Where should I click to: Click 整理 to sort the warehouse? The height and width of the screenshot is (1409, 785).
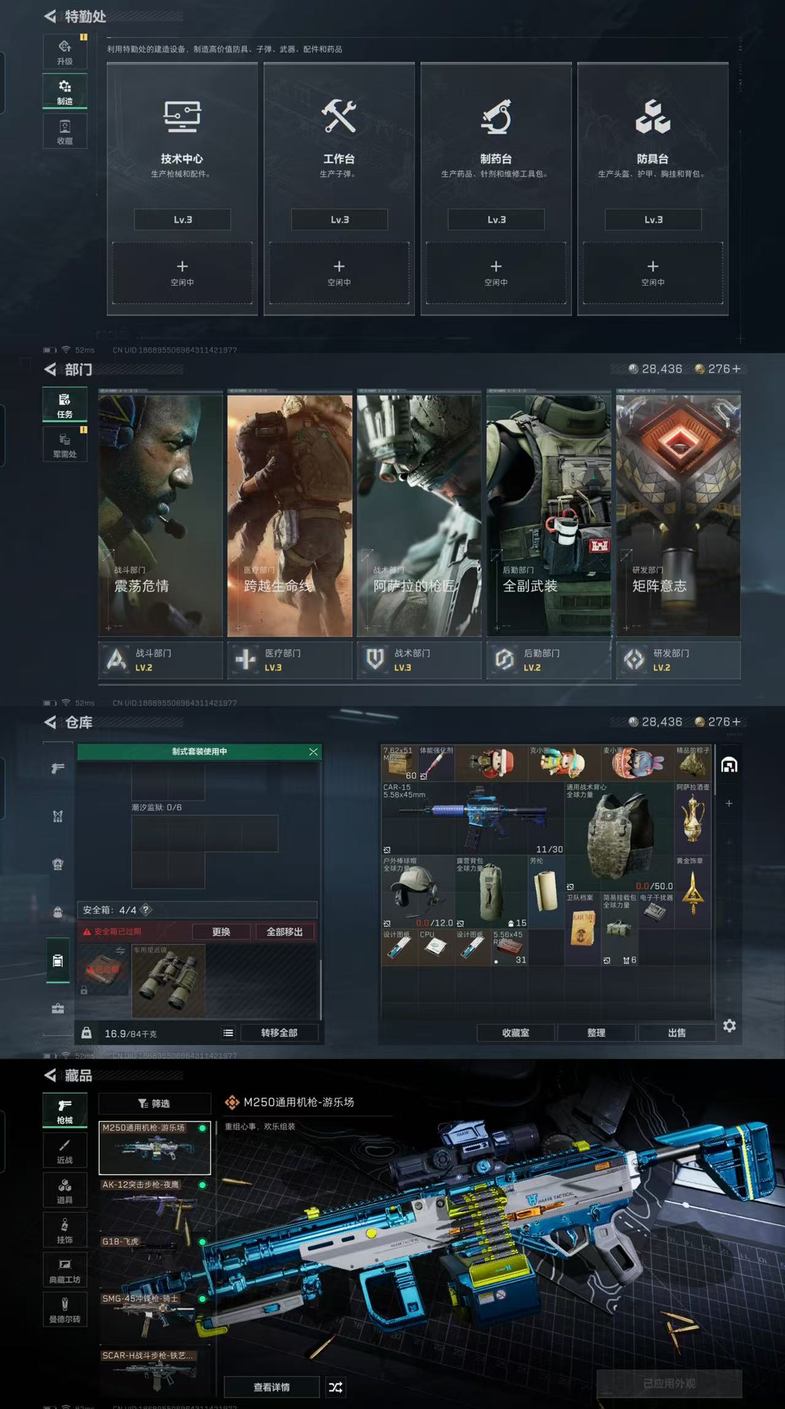click(596, 1033)
